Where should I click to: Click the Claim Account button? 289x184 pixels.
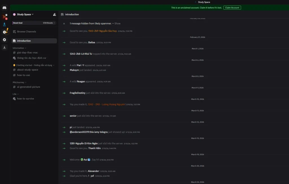[x=232, y=8]
